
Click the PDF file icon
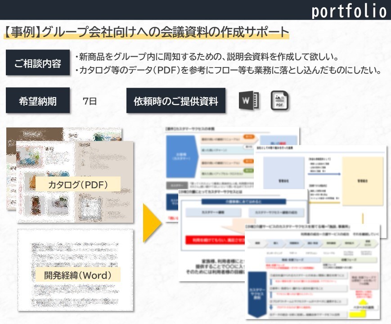click(x=279, y=100)
